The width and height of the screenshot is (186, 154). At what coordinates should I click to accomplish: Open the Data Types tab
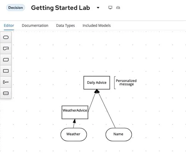[65, 25]
